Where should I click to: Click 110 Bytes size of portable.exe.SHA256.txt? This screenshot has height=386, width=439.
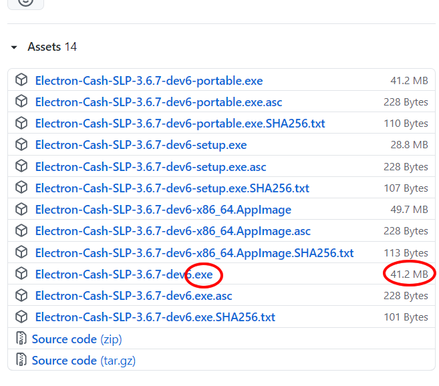406,124
